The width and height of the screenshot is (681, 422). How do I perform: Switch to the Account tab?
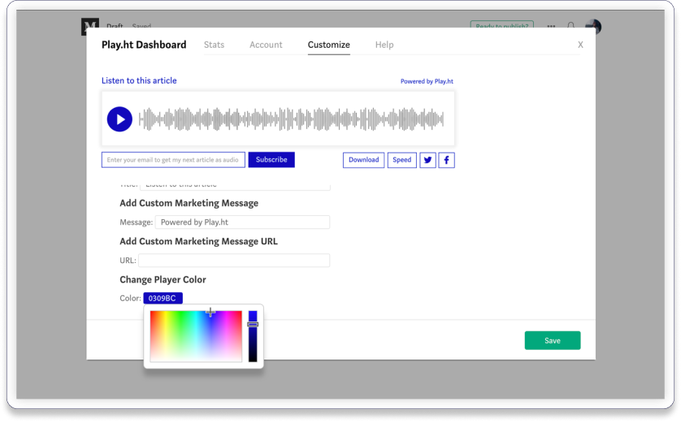(x=266, y=45)
